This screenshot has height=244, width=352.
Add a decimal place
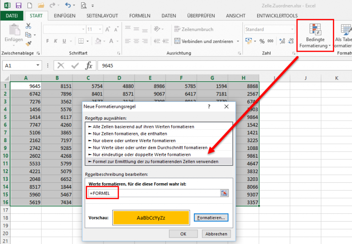pyautogui.click(x=282, y=41)
